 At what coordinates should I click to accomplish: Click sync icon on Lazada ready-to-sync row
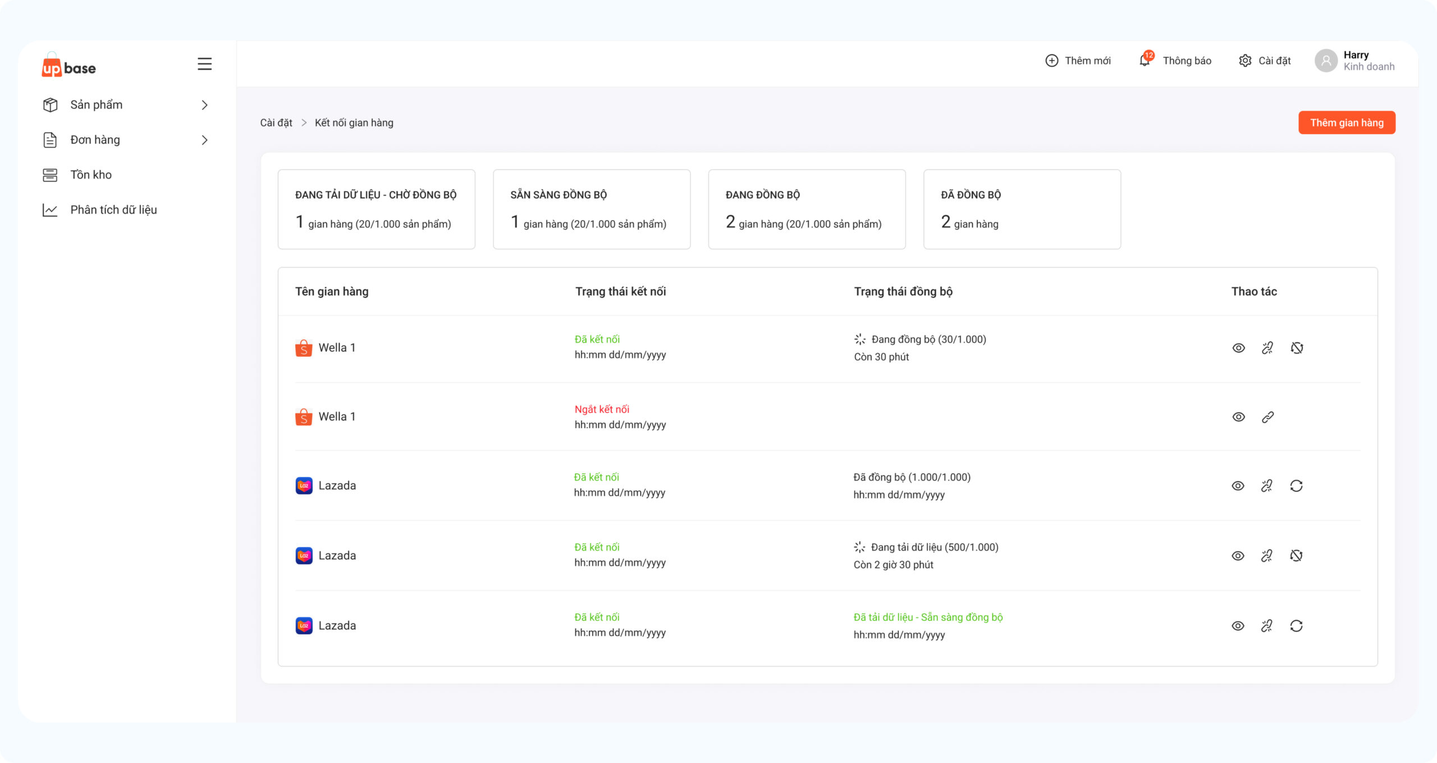coord(1296,626)
